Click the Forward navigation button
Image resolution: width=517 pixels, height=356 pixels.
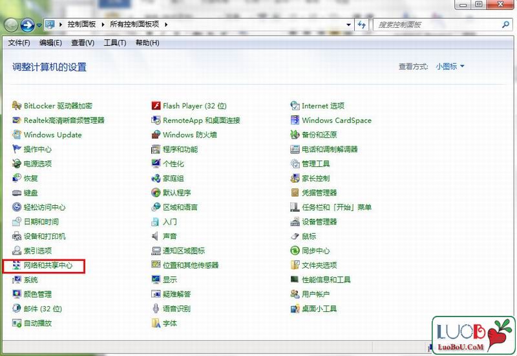[27, 25]
